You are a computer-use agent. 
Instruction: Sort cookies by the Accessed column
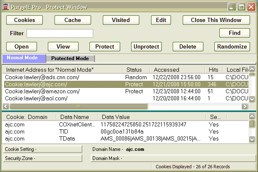pyautogui.click(x=177, y=70)
